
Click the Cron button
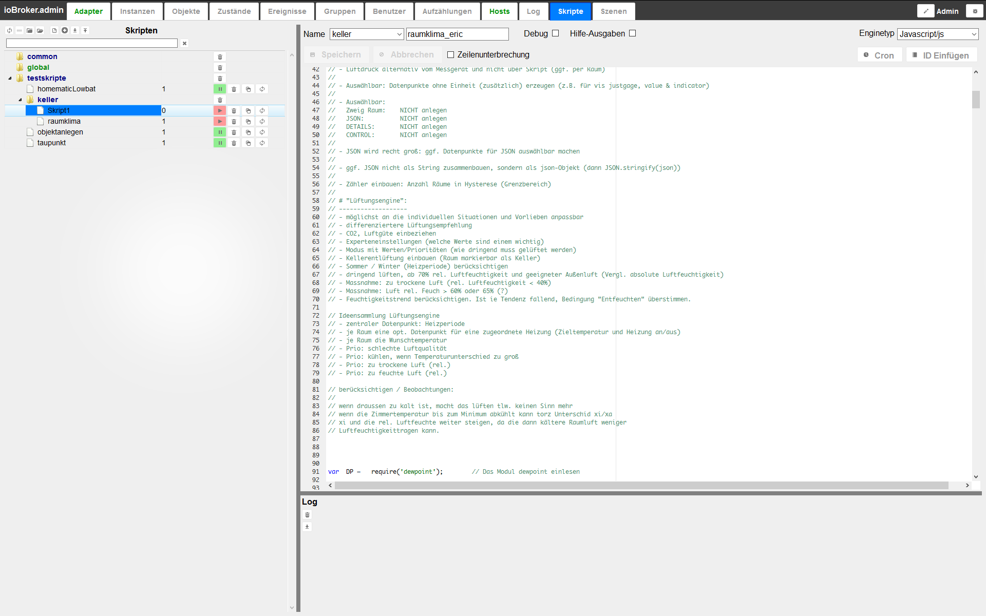tap(879, 55)
